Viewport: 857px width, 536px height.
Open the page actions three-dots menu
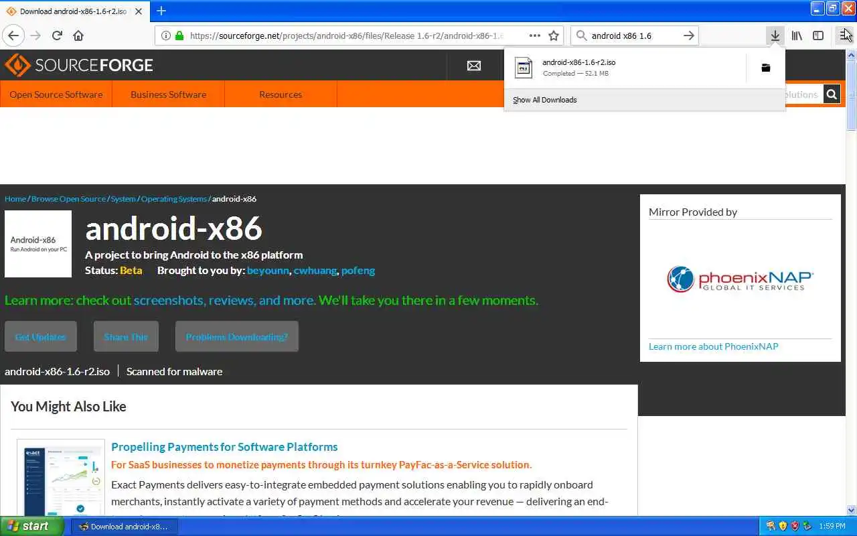point(534,36)
